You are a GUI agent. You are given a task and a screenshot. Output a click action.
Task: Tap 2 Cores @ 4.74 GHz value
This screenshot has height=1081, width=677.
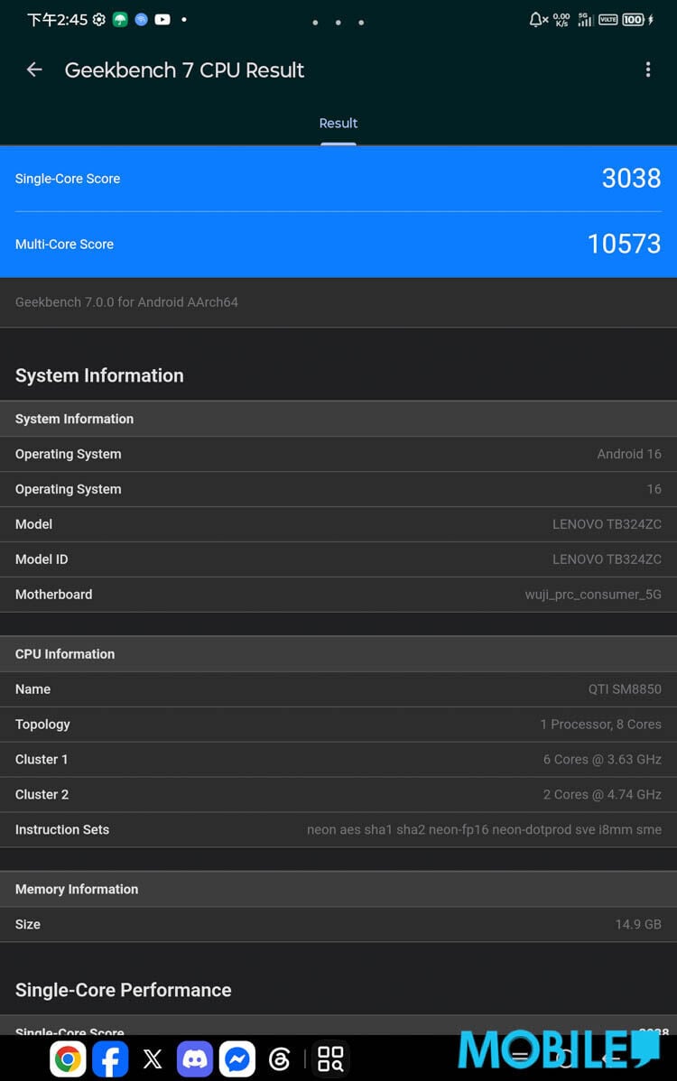point(602,794)
